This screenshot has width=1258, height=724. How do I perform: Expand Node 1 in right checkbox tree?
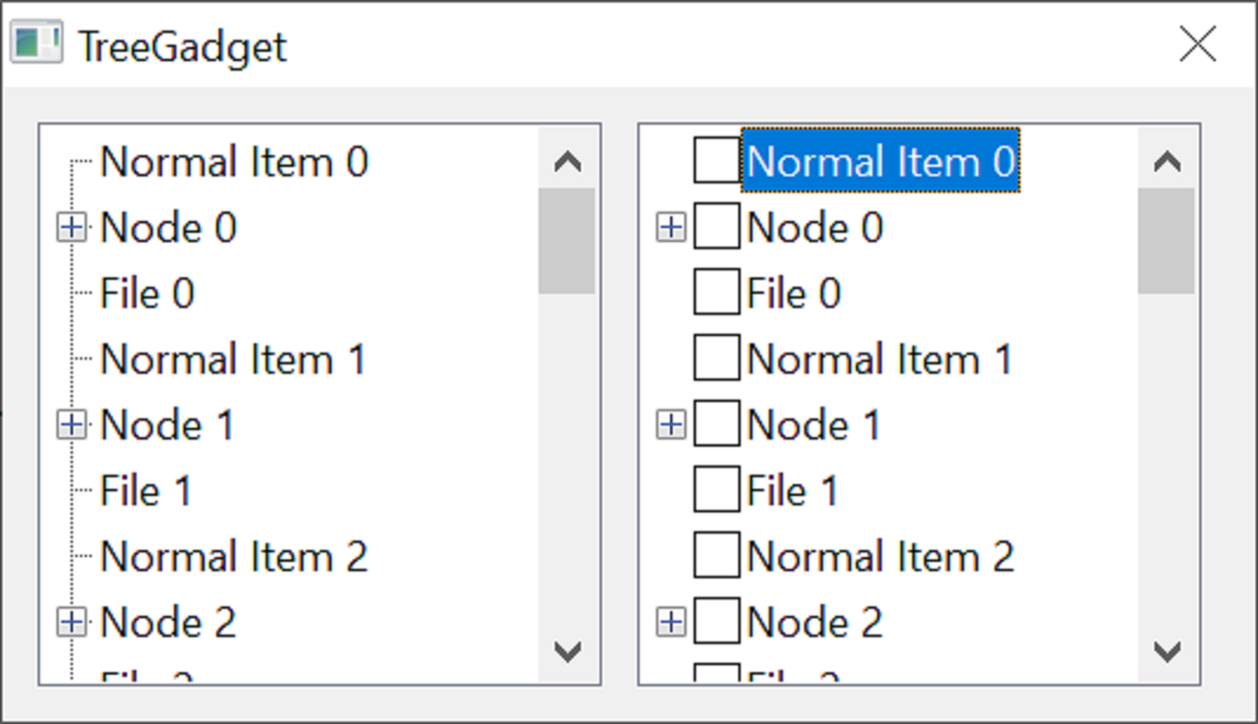670,425
